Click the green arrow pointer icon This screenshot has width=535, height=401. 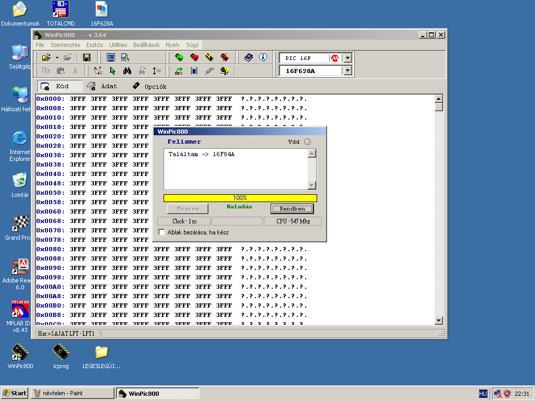point(112,71)
